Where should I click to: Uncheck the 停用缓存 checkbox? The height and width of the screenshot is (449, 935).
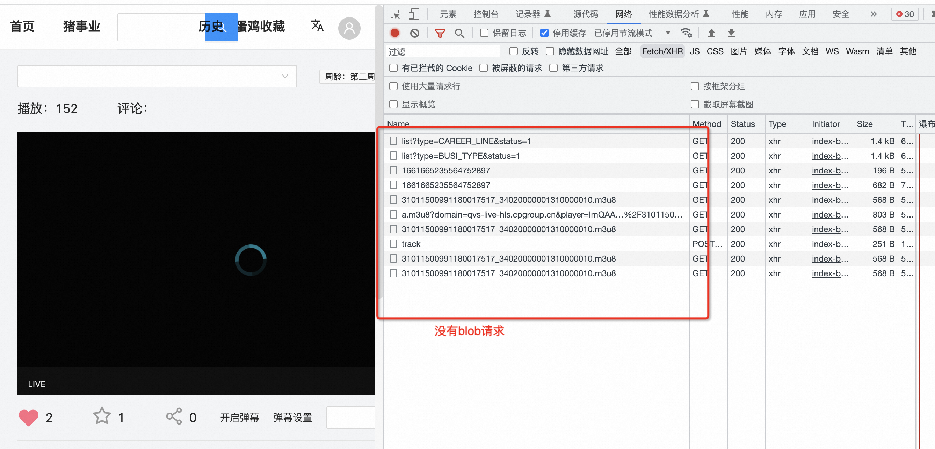point(544,33)
